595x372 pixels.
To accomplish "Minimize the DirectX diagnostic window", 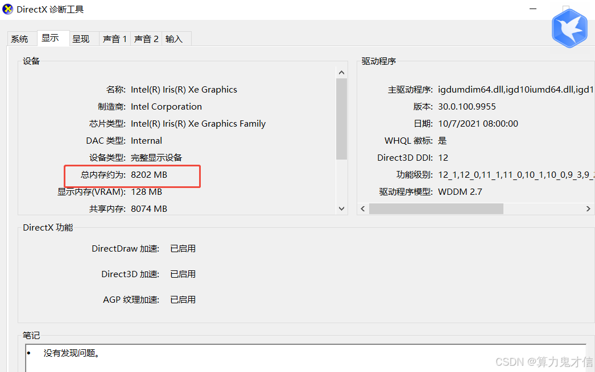I will [533, 9].
